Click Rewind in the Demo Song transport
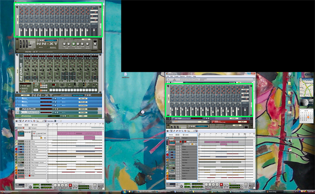This screenshot has width=315, height=194. 206,185
